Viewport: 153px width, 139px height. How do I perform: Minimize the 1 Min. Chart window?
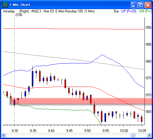(x=134, y=5)
